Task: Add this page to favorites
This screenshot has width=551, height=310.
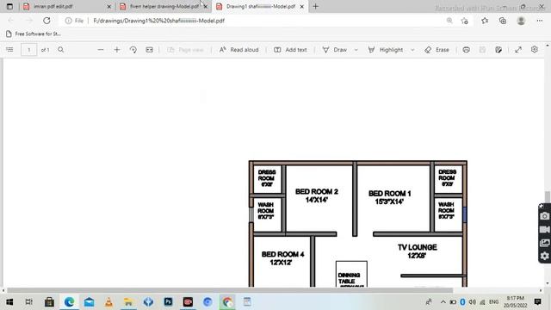Action: coord(465,21)
